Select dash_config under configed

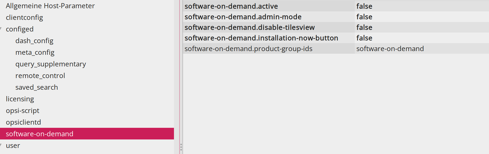point(34,40)
